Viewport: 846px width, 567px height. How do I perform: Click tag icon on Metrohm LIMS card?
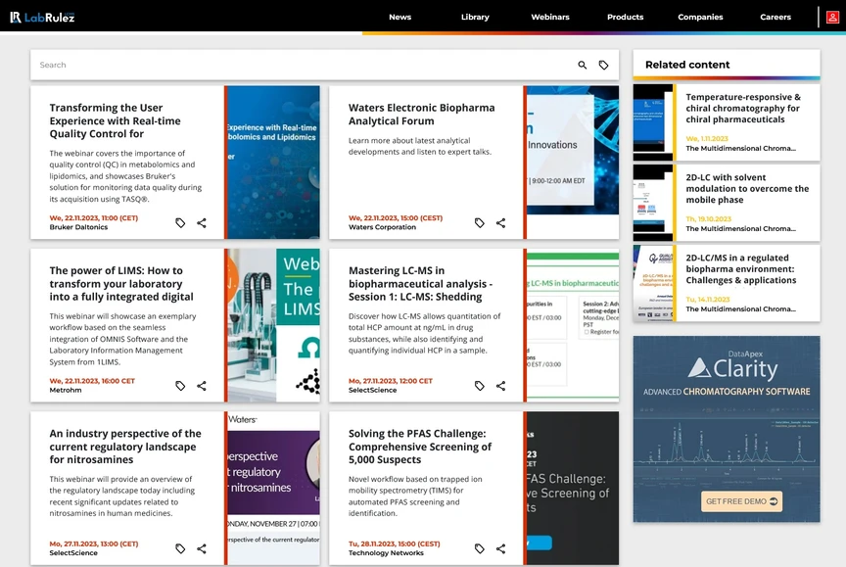(180, 386)
